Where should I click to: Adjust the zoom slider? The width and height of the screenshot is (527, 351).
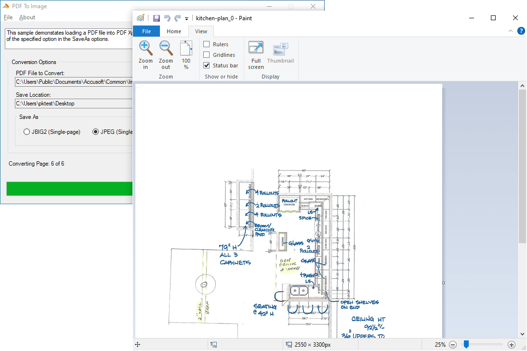coord(465,344)
